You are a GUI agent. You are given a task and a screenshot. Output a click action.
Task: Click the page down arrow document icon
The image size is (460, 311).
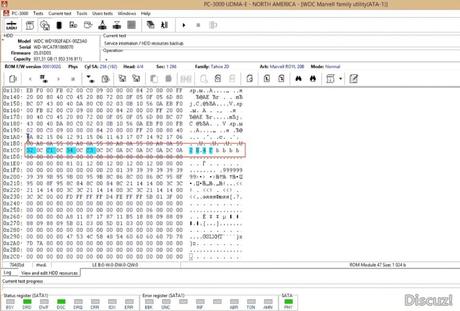[281, 79]
